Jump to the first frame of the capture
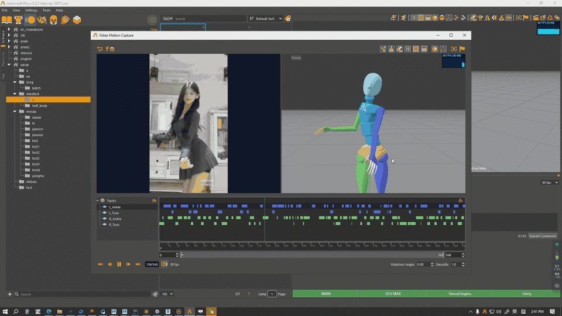The width and height of the screenshot is (562, 316). (x=100, y=265)
